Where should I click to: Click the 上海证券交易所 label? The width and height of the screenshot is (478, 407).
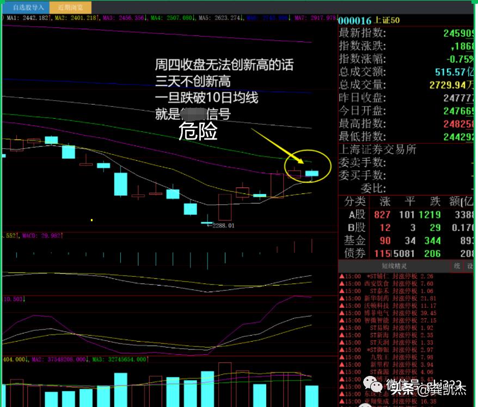pyautogui.click(x=377, y=149)
